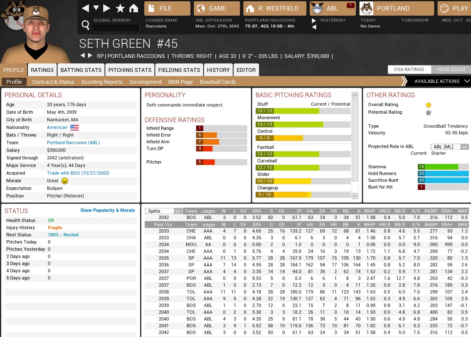Toggle Show Popularity & Morale

point(107,211)
